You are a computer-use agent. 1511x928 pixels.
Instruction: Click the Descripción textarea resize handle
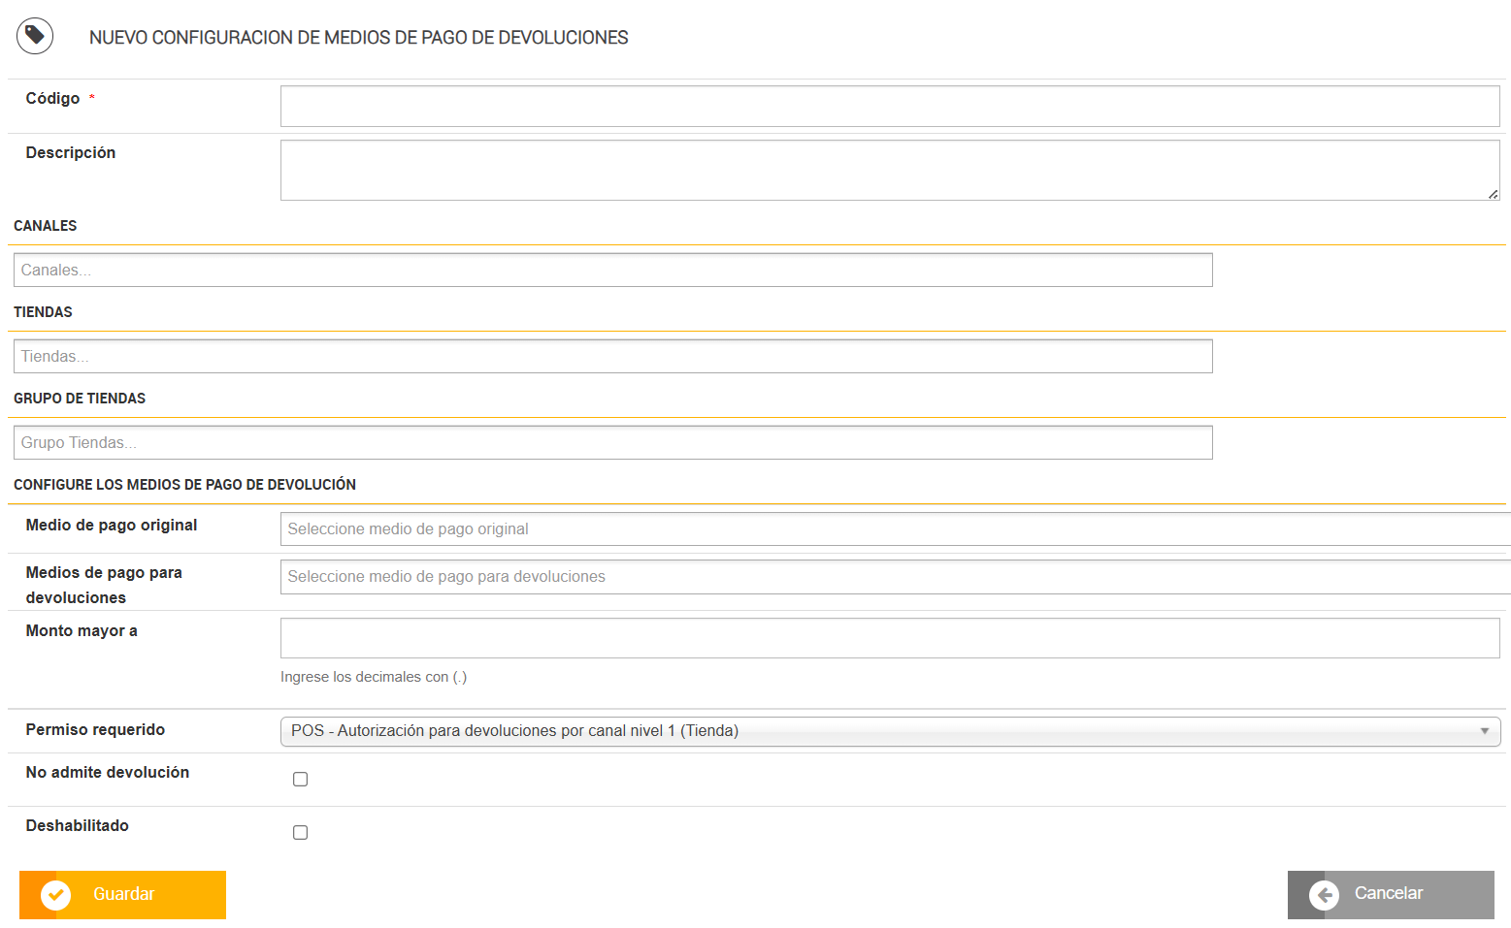[x=1493, y=194]
